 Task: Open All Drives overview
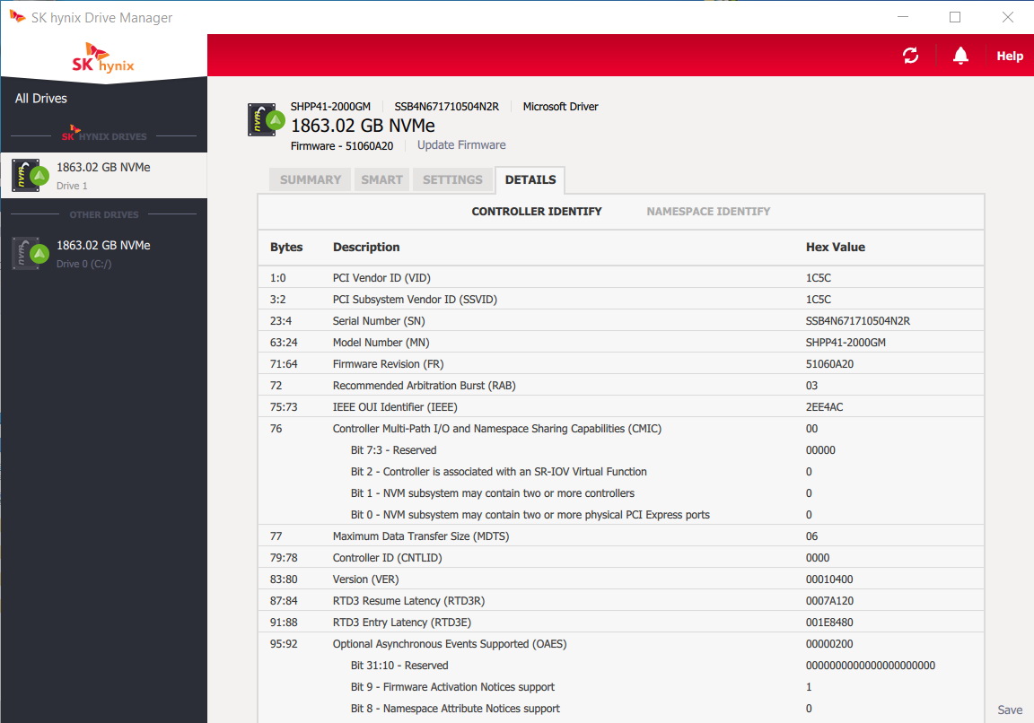(x=41, y=98)
